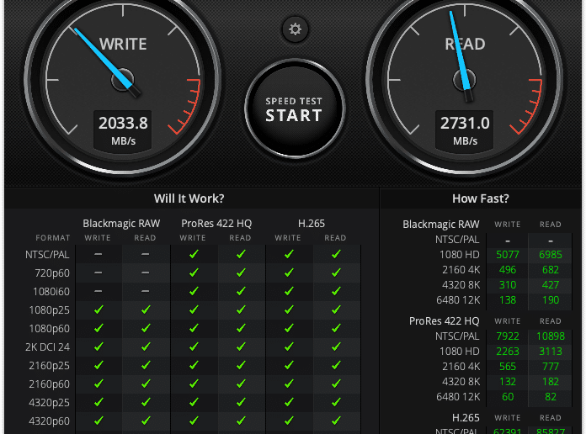Click Blackmagic RAW write checkmark for 2K DCI 24

point(99,347)
